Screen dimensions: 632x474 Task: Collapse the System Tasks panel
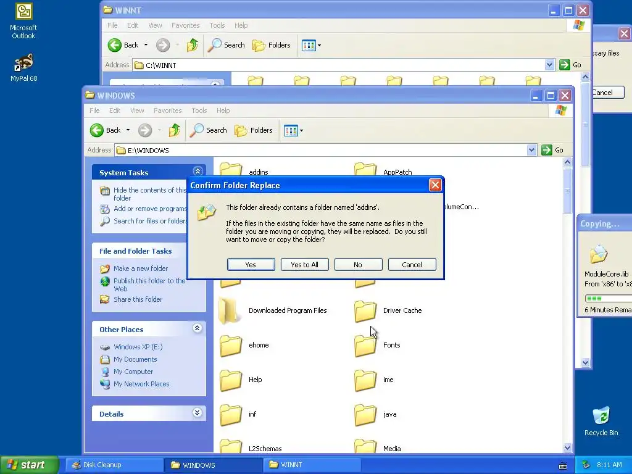click(x=197, y=172)
